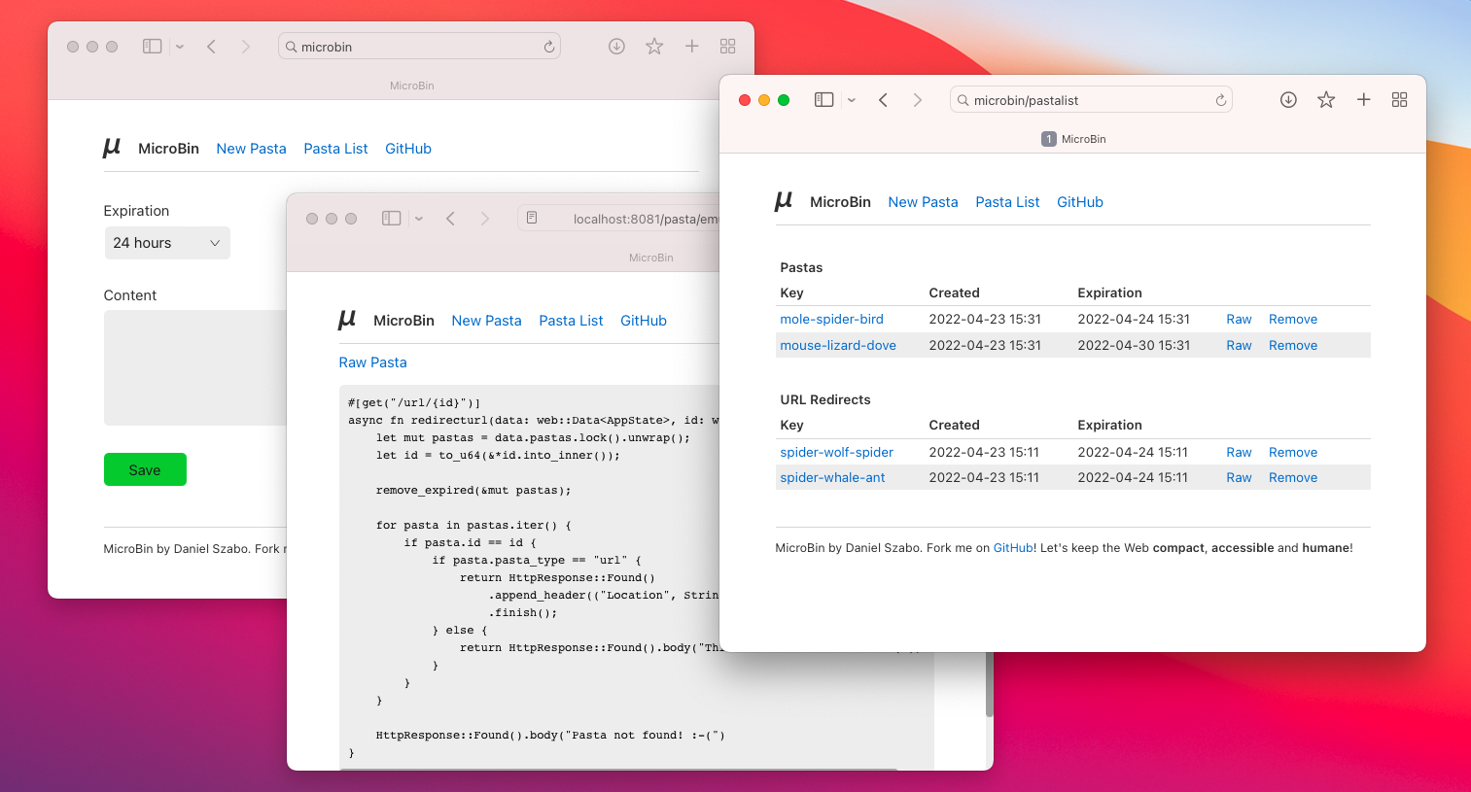The height and width of the screenshot is (792, 1471).
Task: Remove the spider-whale-ant redirect
Action: pyautogui.click(x=1293, y=477)
